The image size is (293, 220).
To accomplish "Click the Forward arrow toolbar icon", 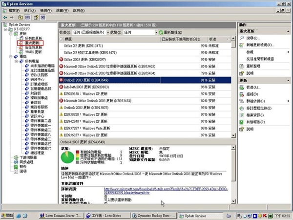I will (x=12, y=18).
